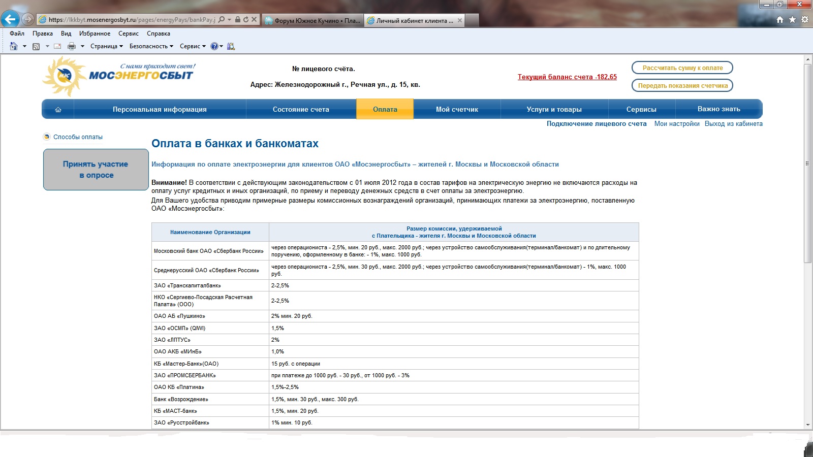
Task: Open the Вид menu
Action: tap(66, 34)
